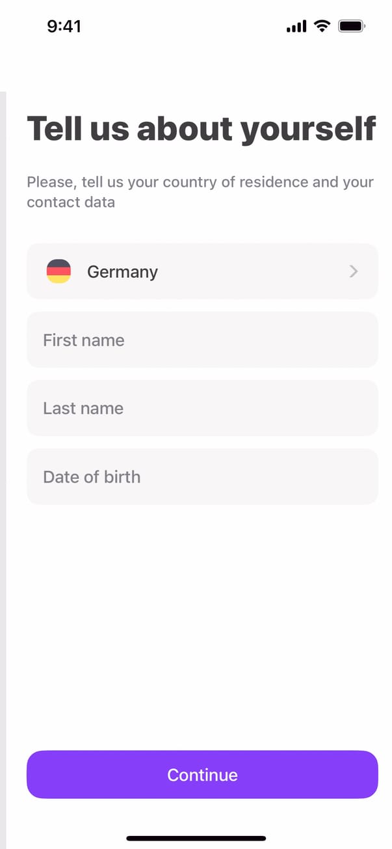This screenshot has height=849, width=392.
Task: Click the 9:41 clock in status bar
Action: coord(64,26)
